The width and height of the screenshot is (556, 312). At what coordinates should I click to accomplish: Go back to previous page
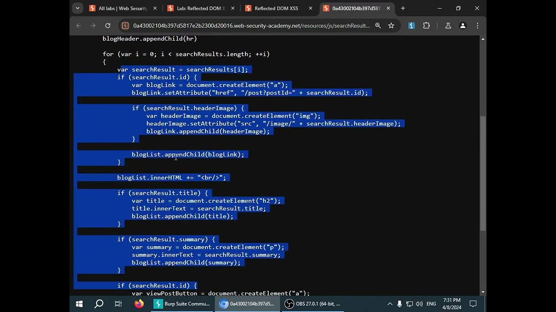tap(79, 26)
